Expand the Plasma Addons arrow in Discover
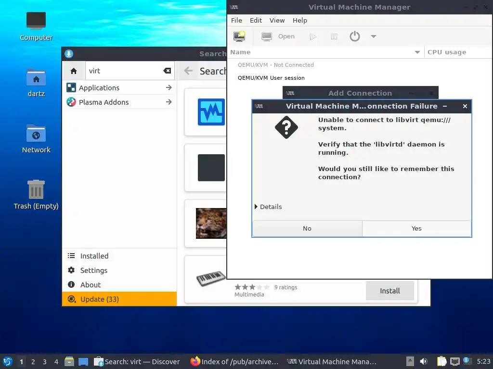This screenshot has width=493, height=369. pos(169,102)
